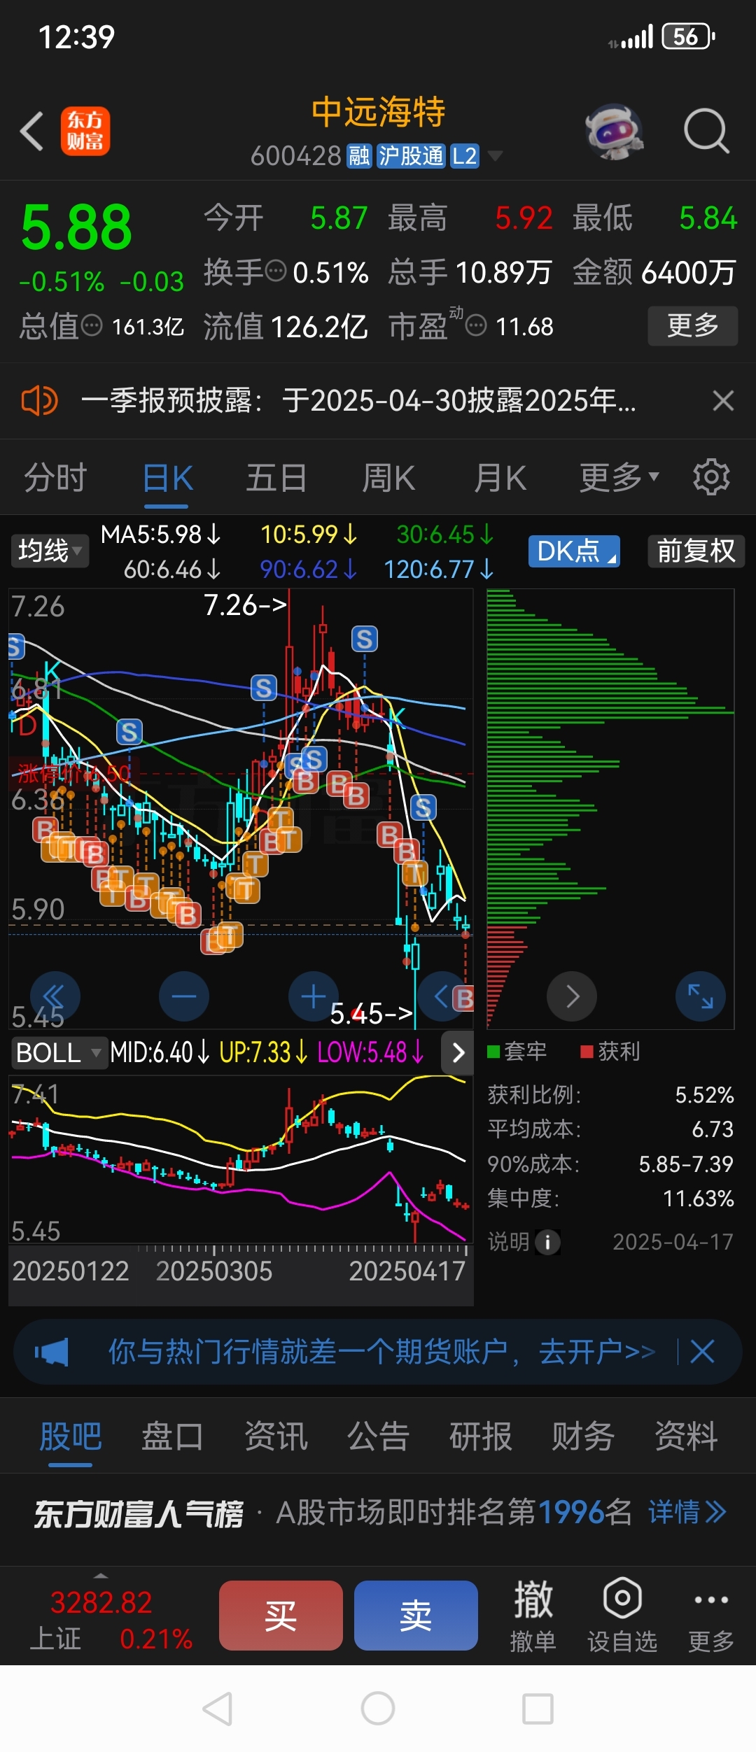The image size is (756, 1752).
Task: Open the 研报 tab
Action: 481,1437
